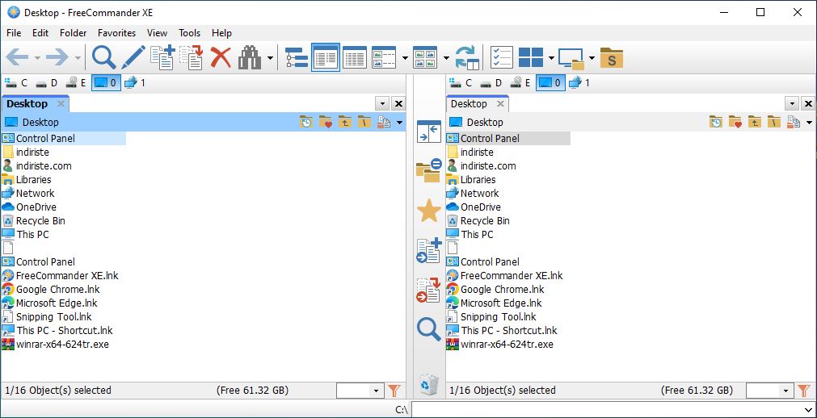Click the Copy files toolbar icon
The width and height of the screenshot is (817, 418).
[162, 58]
